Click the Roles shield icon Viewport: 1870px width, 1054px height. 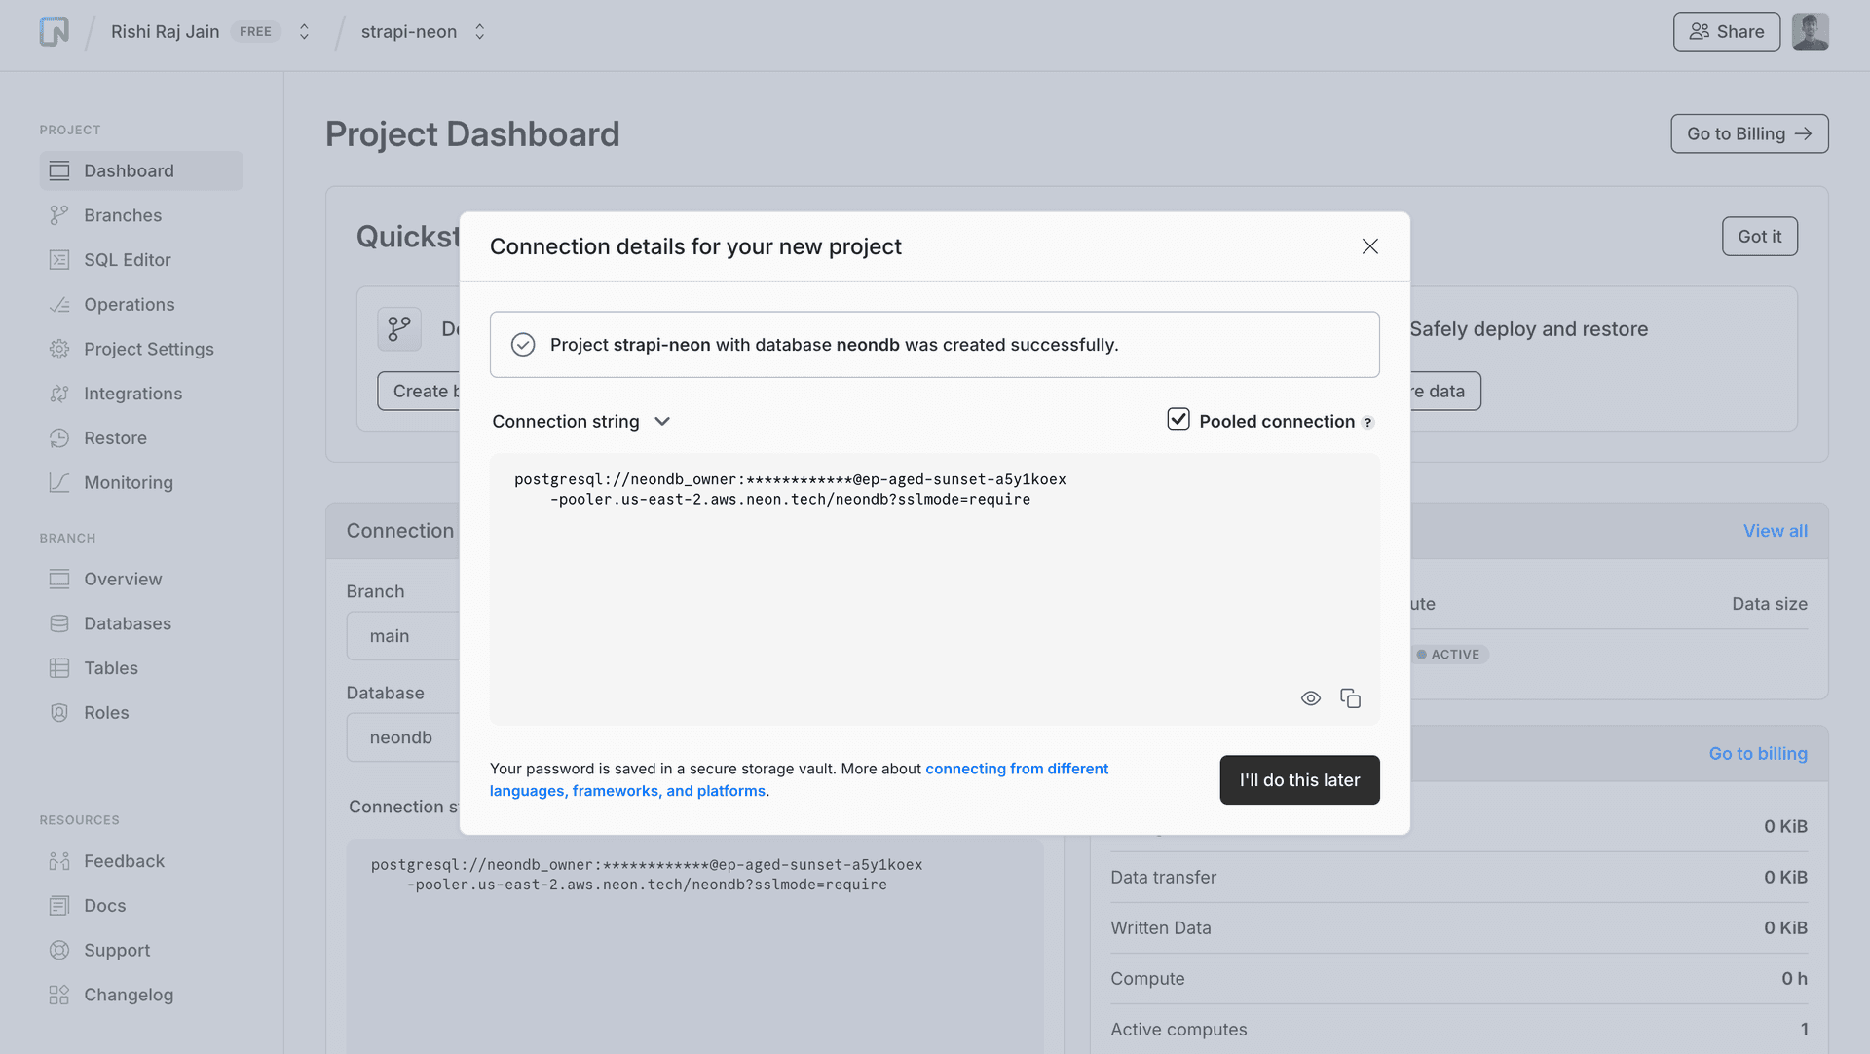tap(59, 713)
